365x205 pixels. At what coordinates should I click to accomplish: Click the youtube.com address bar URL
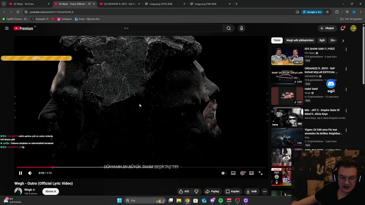52,12
